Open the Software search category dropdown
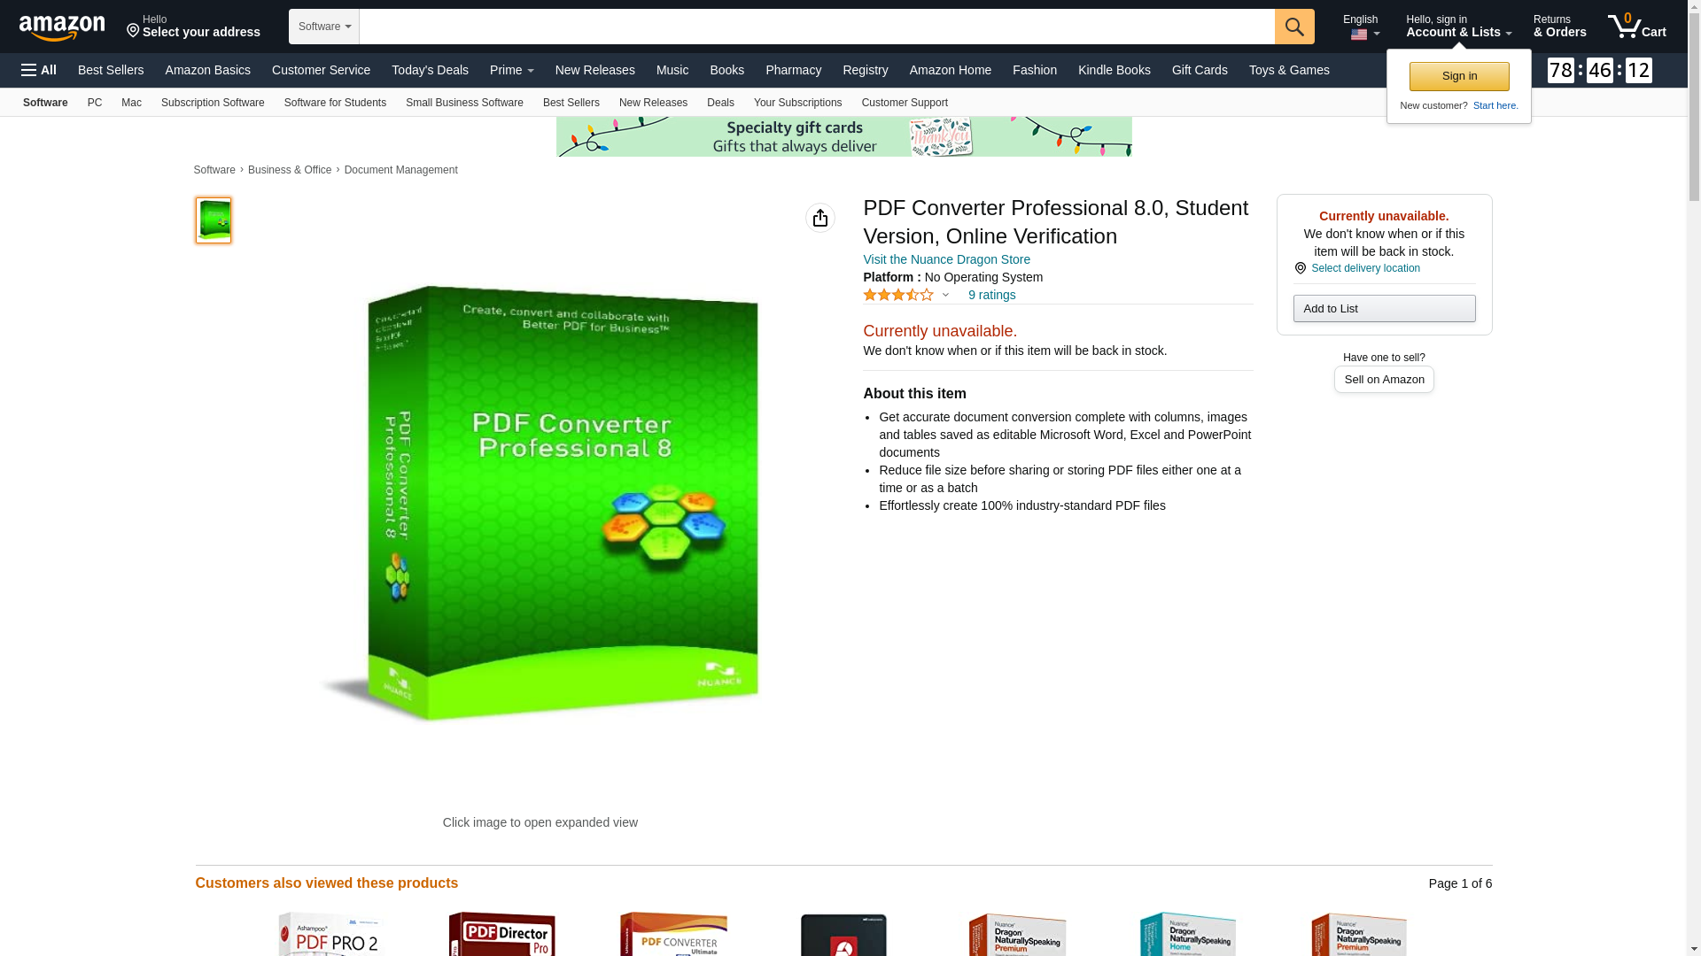The image size is (1701, 956). click(324, 27)
